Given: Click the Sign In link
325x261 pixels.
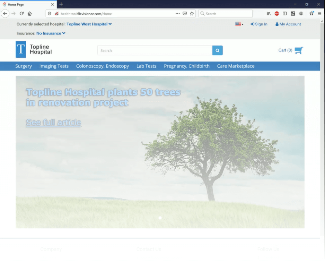Looking at the screenshot, I should tap(259, 24).
